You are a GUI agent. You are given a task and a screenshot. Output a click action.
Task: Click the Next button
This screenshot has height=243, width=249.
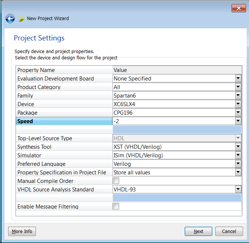[198, 231]
